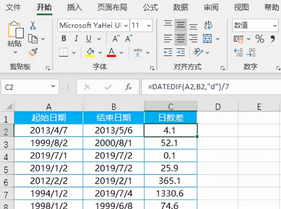Viewport: 281px width, 209px height.
Task: Decrease indent icon
Action: 168,52
